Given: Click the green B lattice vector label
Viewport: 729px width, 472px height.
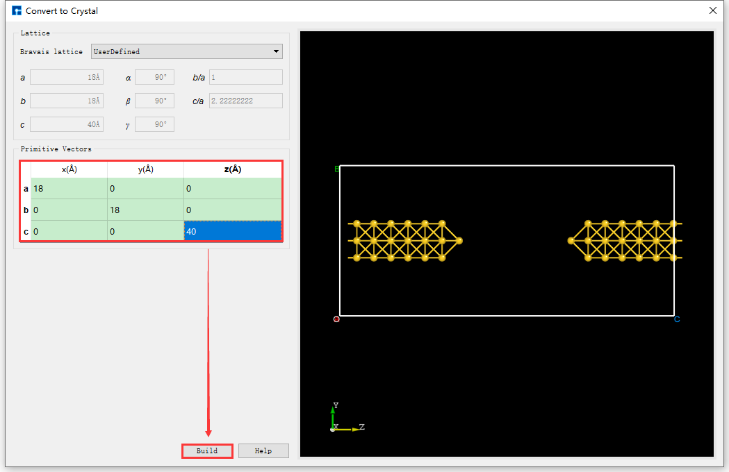Looking at the screenshot, I should [x=337, y=169].
